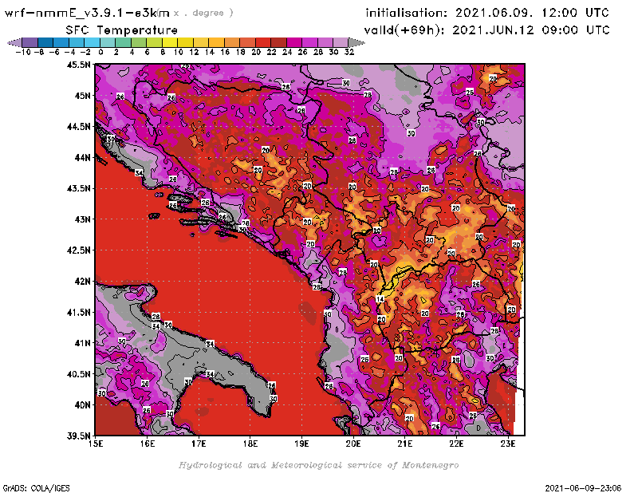The height and width of the screenshot is (493, 638).
Task: Click the 39.5N latitude axis label
Action: [77, 436]
